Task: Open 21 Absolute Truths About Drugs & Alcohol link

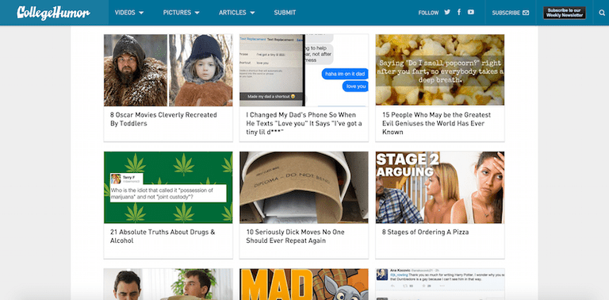Action: pos(163,237)
